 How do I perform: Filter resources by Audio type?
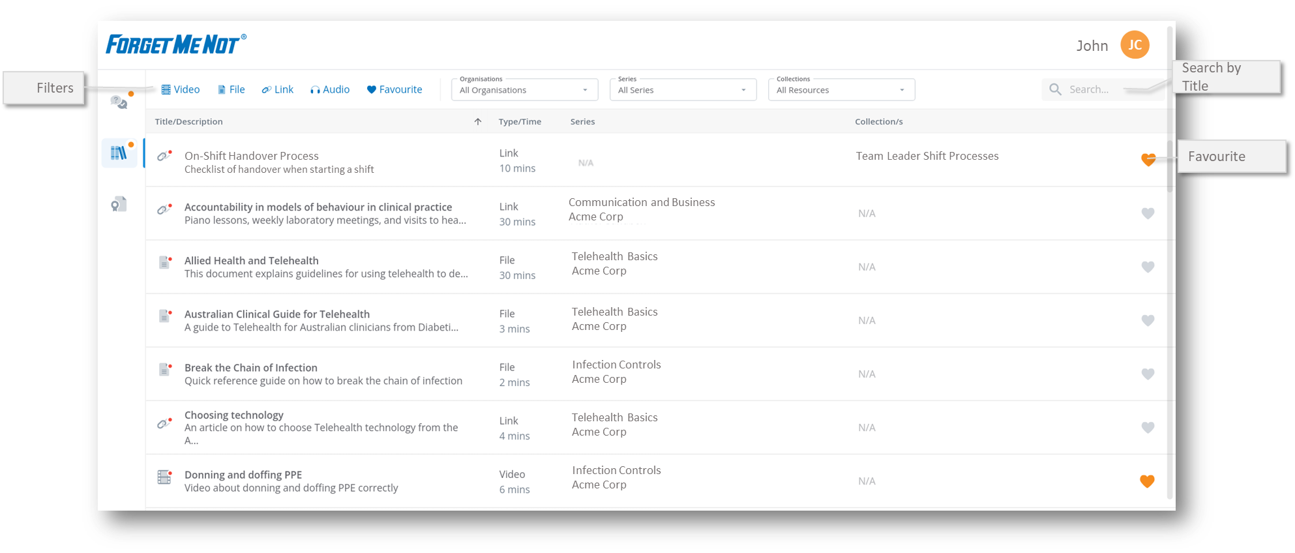330,89
